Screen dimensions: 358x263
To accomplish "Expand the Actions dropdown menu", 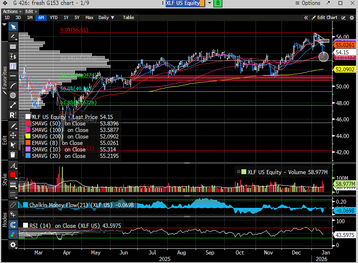I will tap(12, 11).
